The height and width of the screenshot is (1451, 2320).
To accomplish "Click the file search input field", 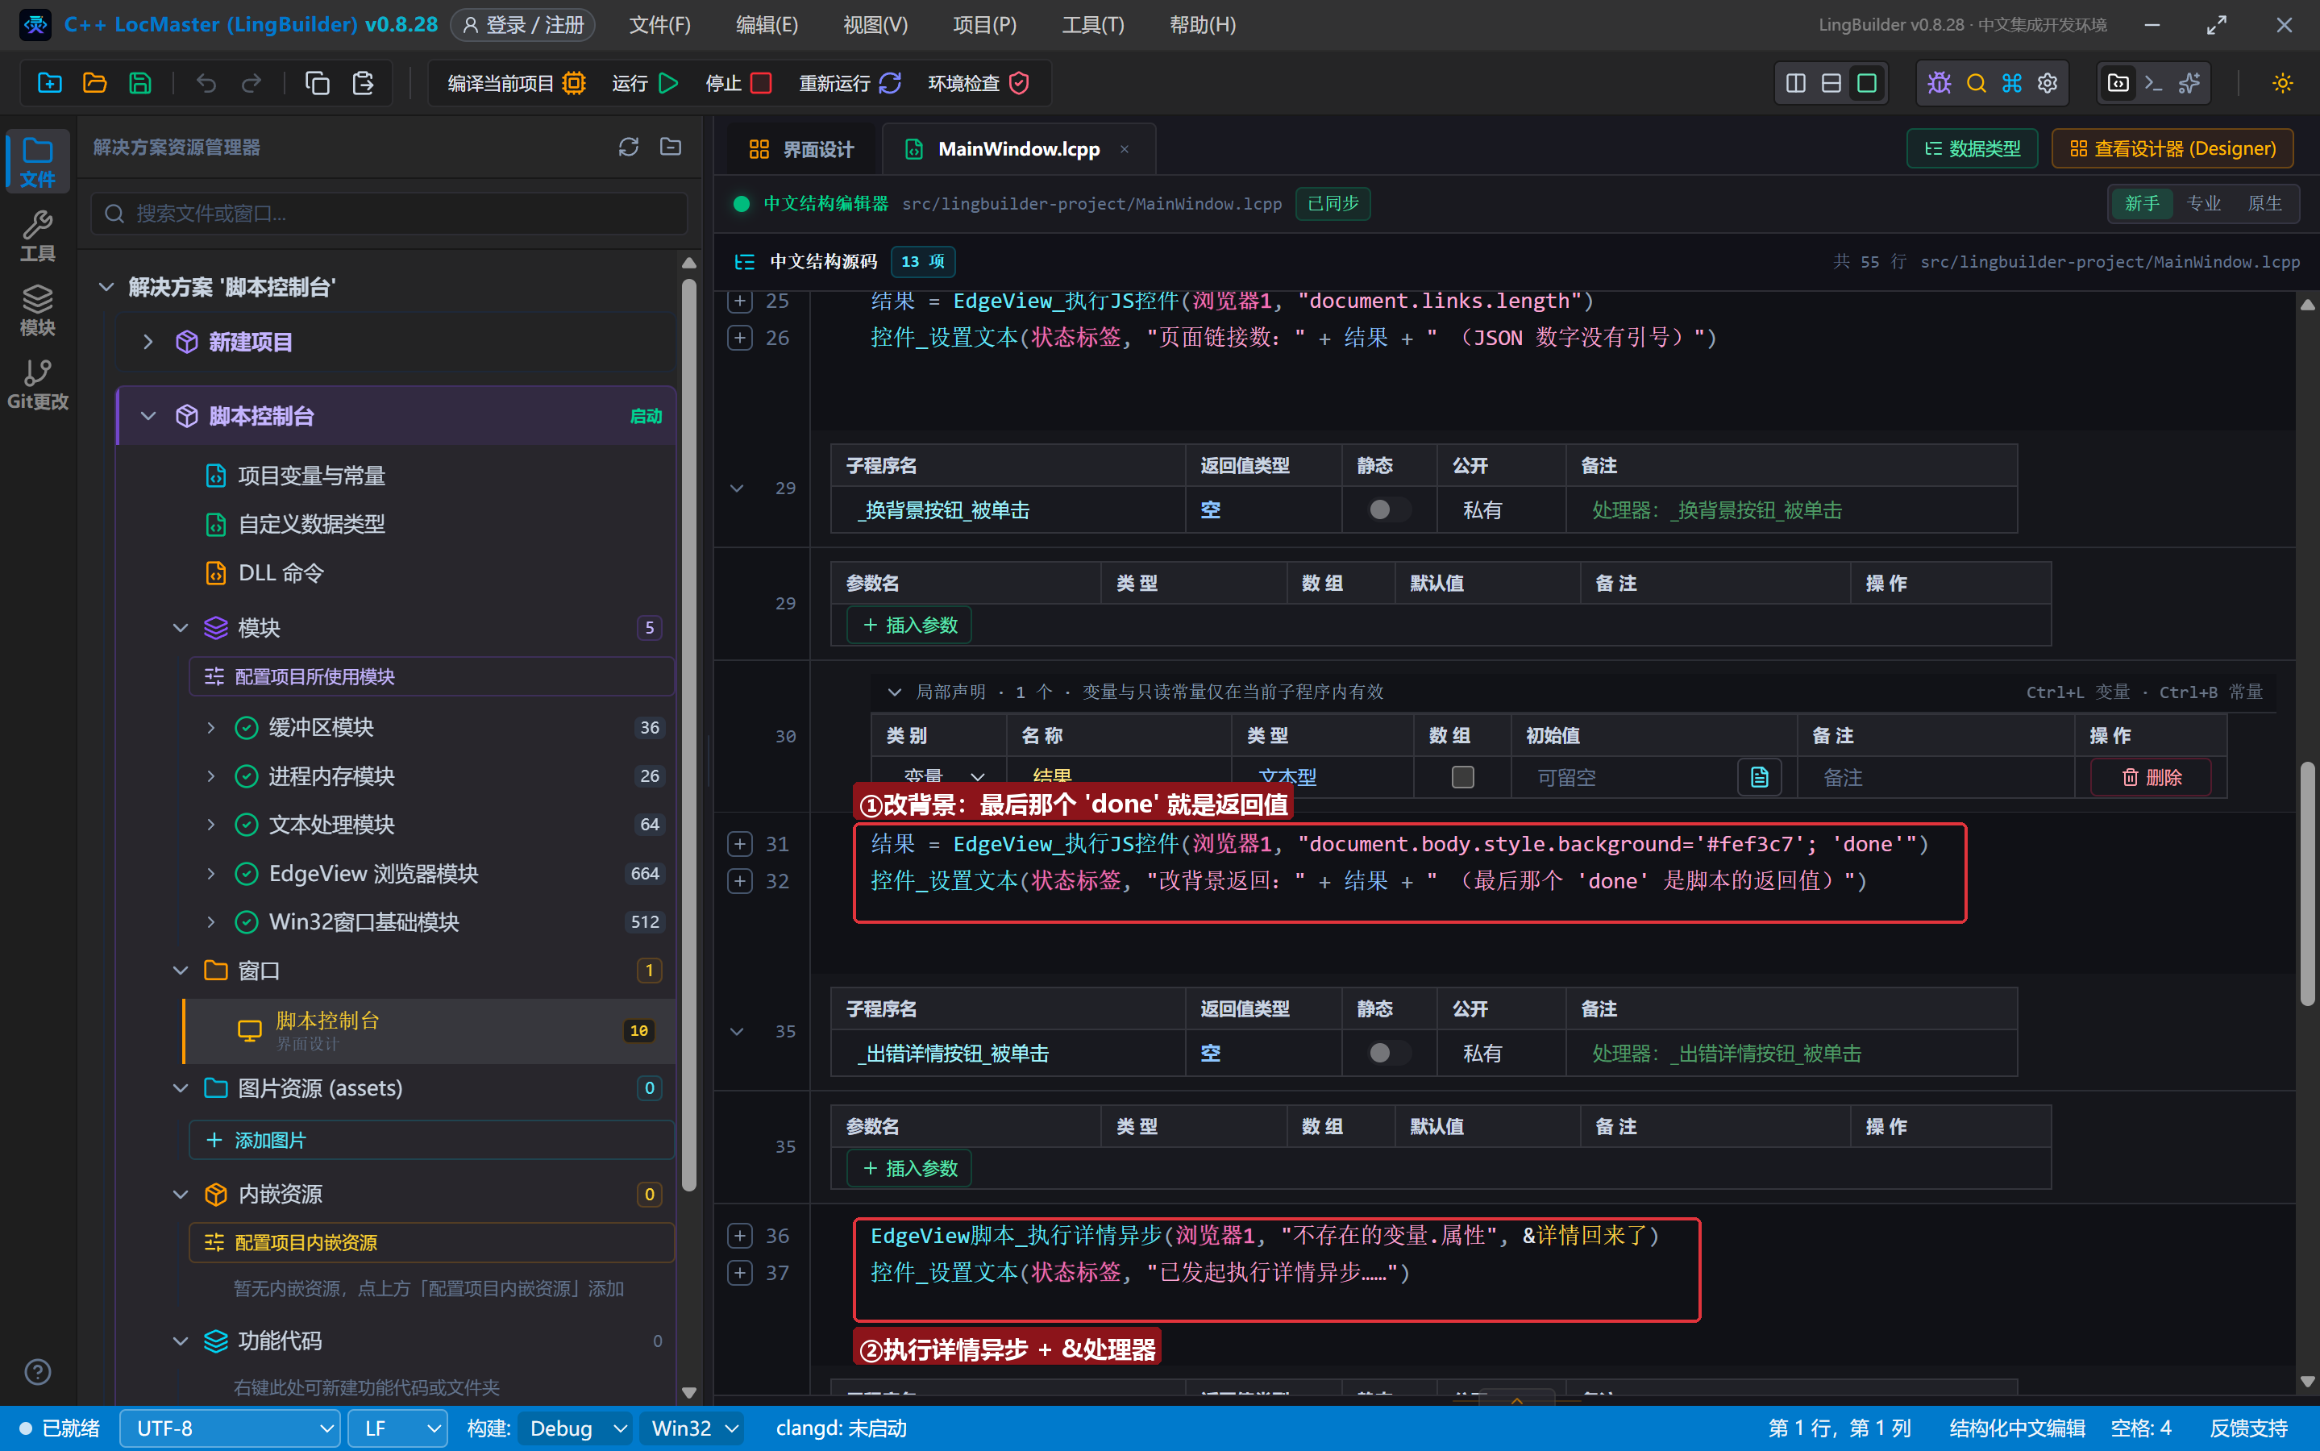I will coord(389,213).
